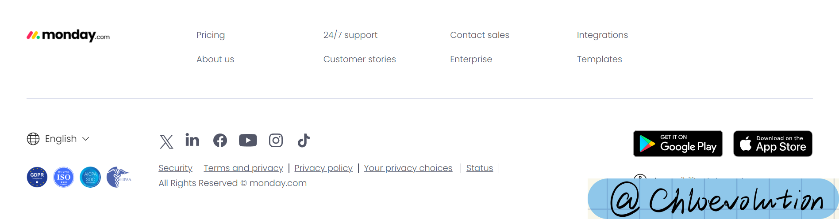Click the ISO certification badge

(x=64, y=177)
